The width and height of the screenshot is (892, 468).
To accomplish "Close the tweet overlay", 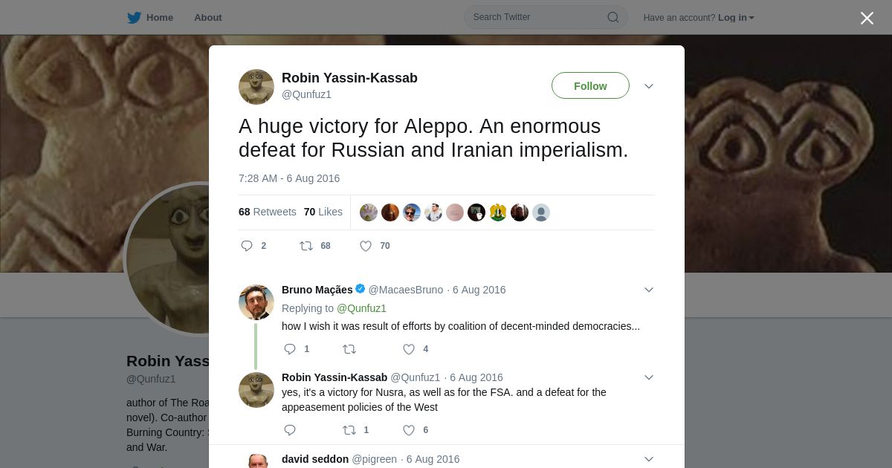I will pyautogui.click(x=867, y=18).
